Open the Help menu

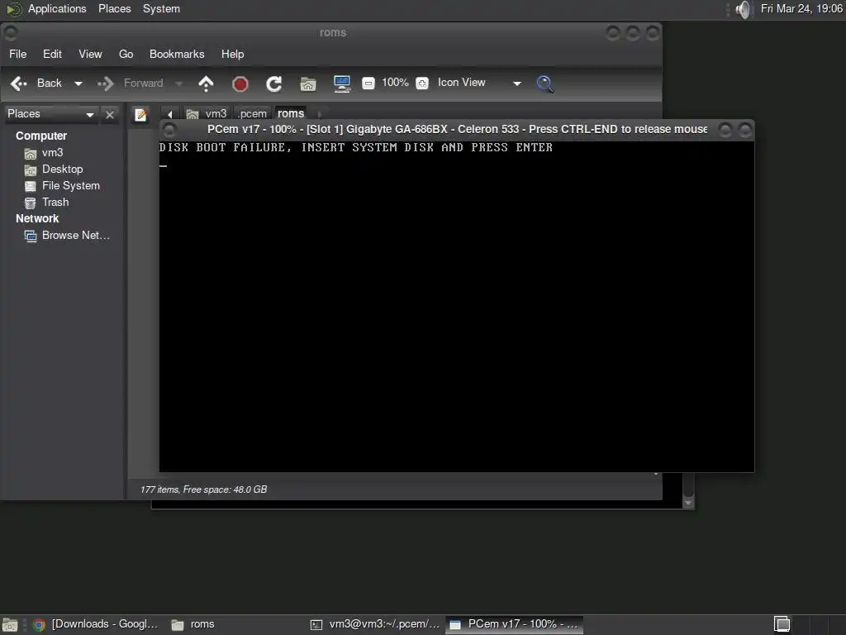point(232,54)
